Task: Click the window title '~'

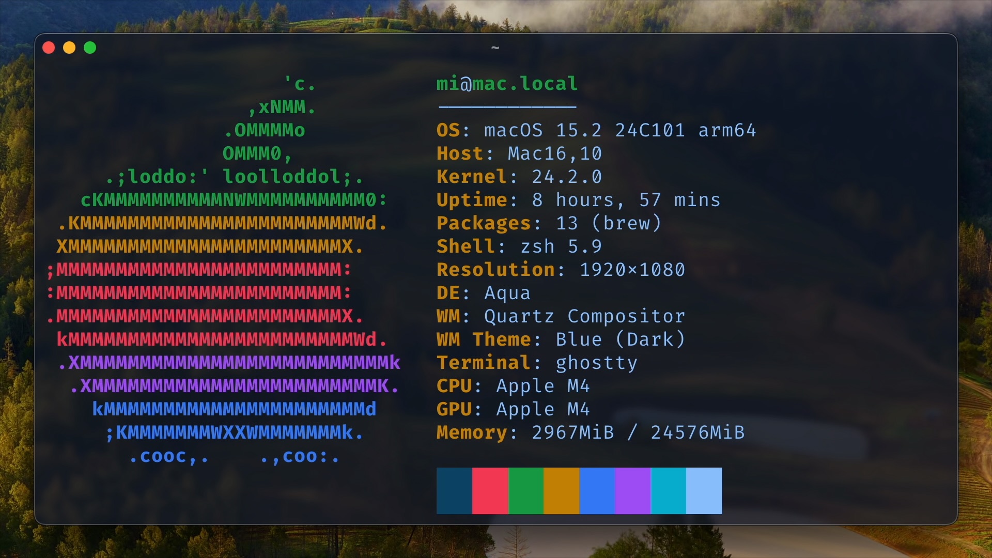Action: pyautogui.click(x=495, y=48)
